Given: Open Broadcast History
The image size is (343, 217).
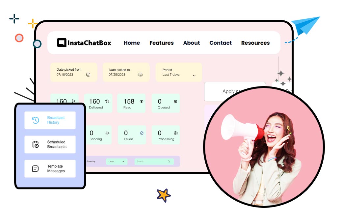Looking at the screenshot, I should click(x=50, y=120).
